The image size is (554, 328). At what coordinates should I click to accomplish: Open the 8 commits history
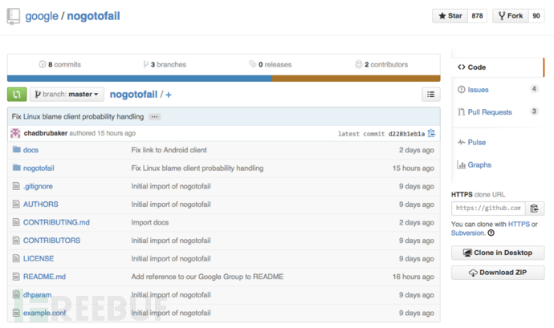(x=59, y=65)
